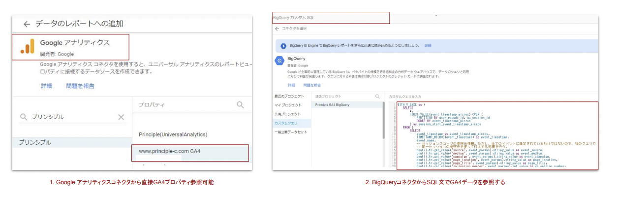
Task: Click the BigQuery connector logo icon
Action: (x=279, y=62)
